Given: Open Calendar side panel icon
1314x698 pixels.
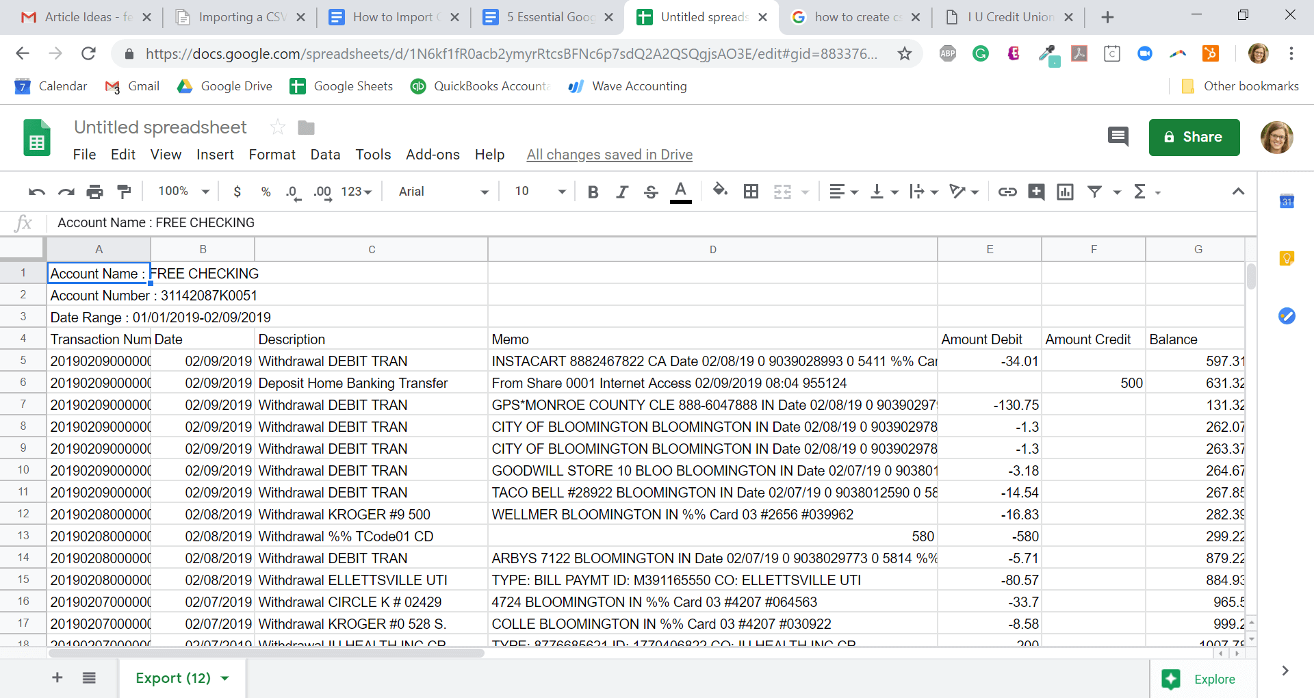Looking at the screenshot, I should coord(1287,201).
